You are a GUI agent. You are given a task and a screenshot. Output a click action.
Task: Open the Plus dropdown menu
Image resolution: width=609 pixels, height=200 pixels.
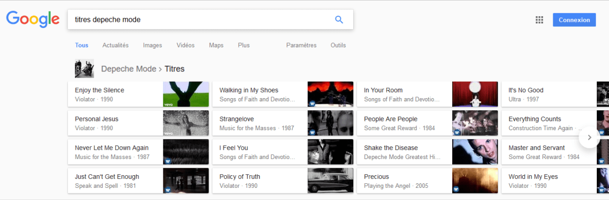[244, 45]
